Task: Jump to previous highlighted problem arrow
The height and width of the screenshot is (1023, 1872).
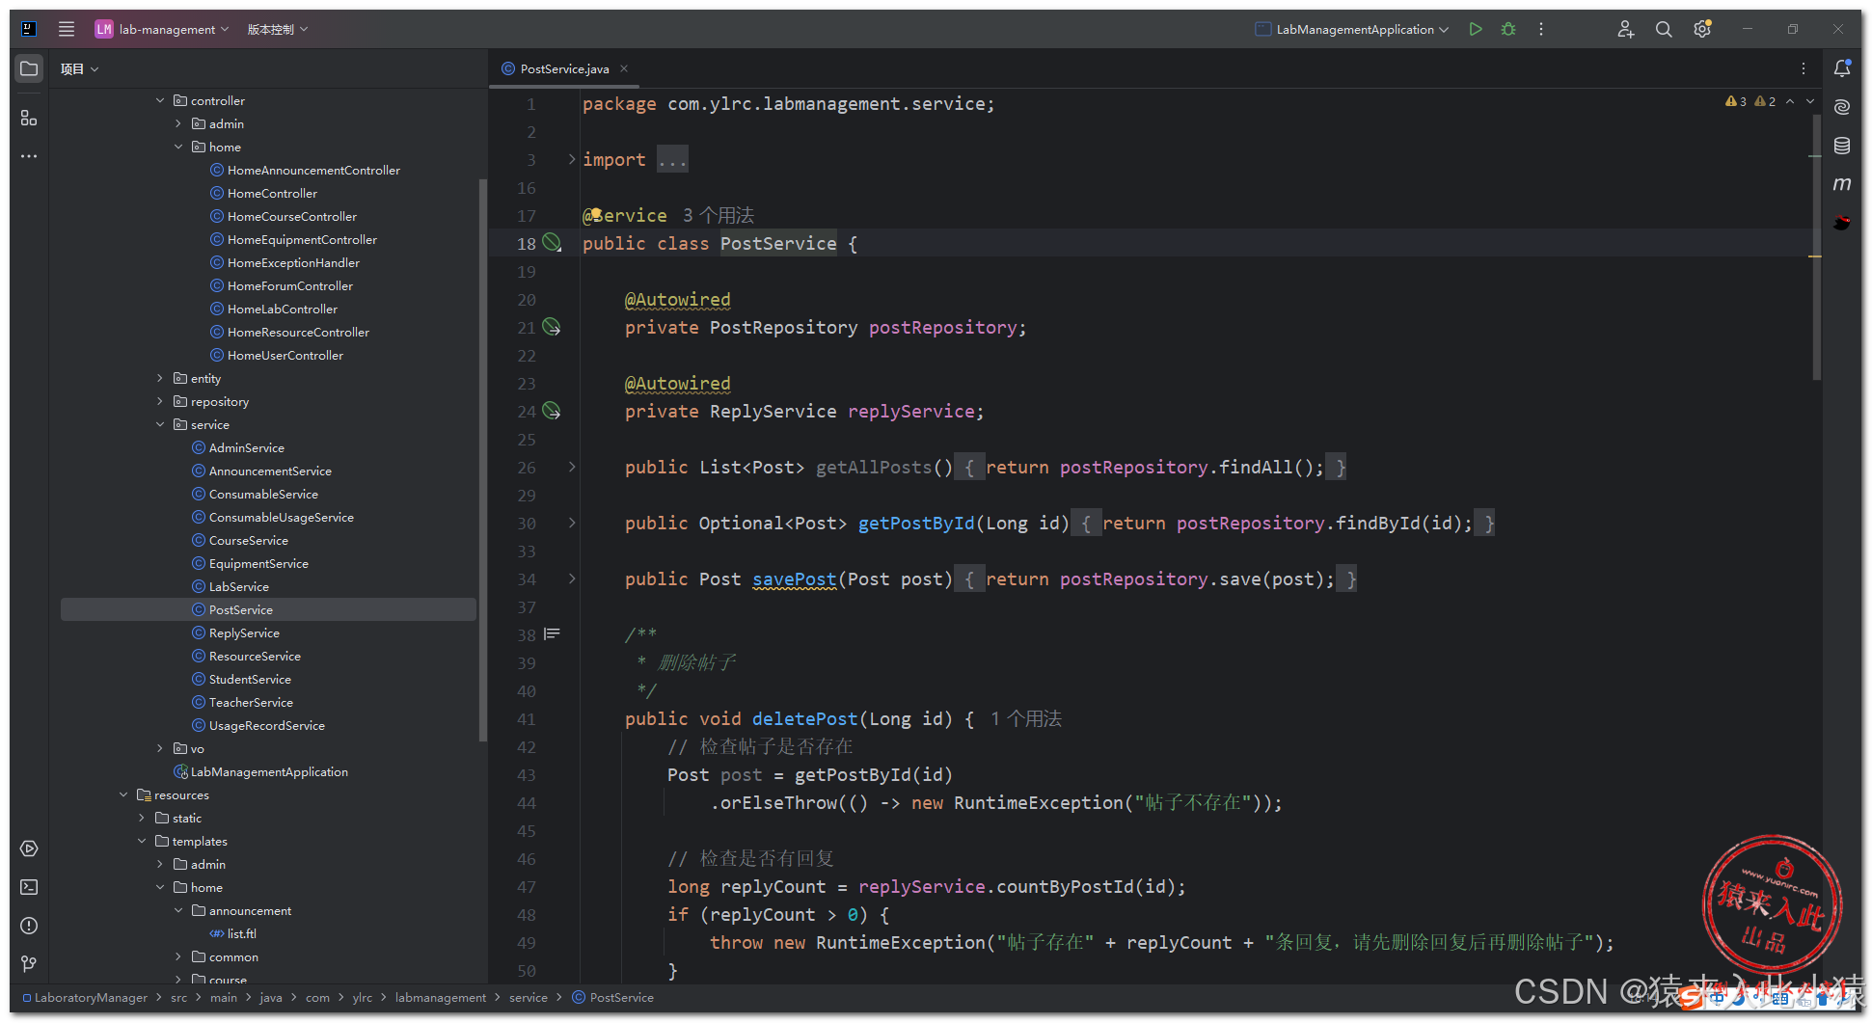Action: click(x=1790, y=101)
